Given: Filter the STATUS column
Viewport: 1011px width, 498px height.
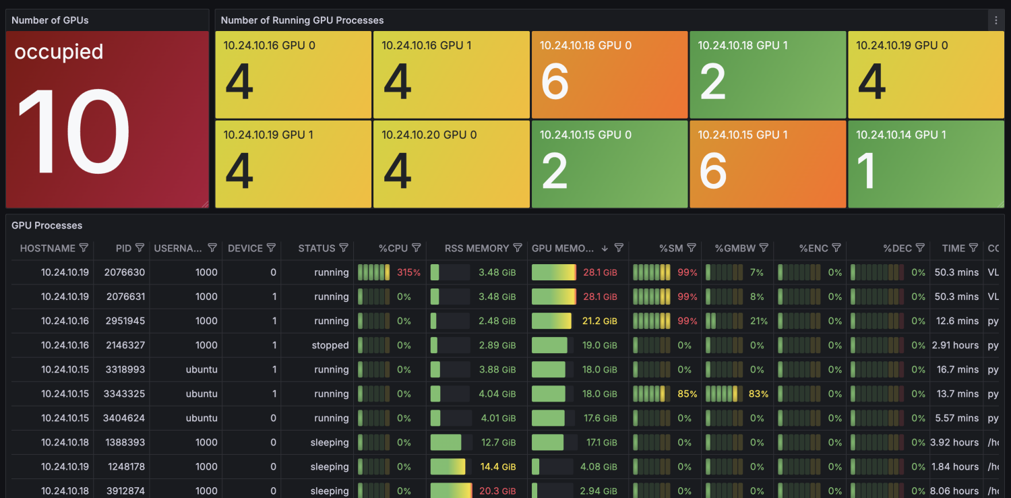Looking at the screenshot, I should [x=344, y=248].
